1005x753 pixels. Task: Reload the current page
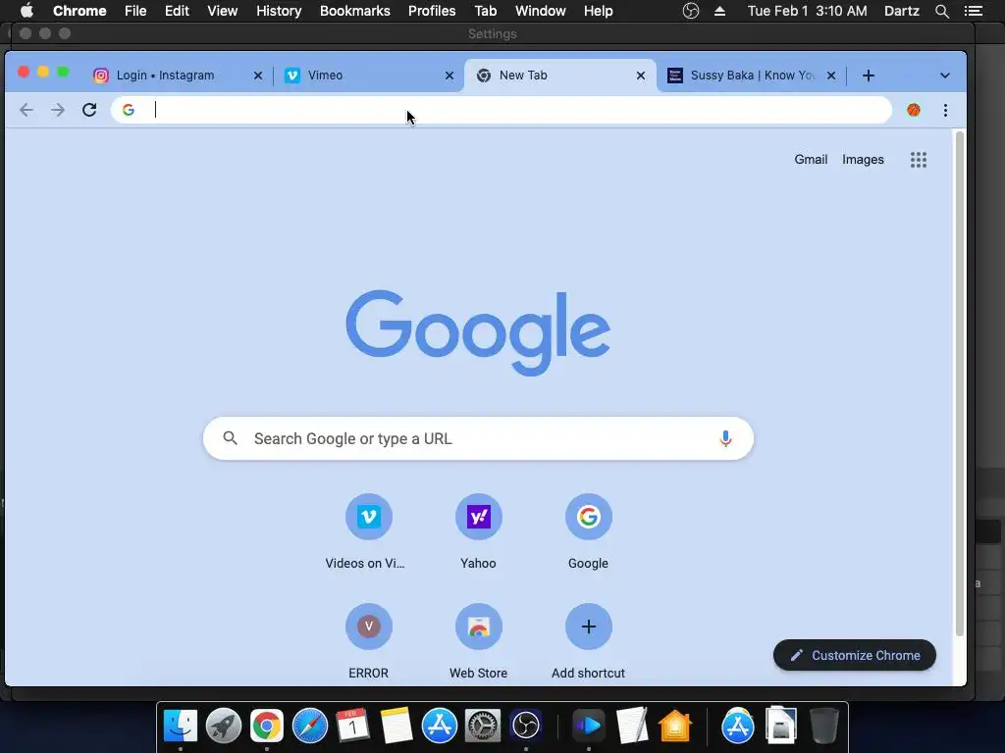(89, 110)
